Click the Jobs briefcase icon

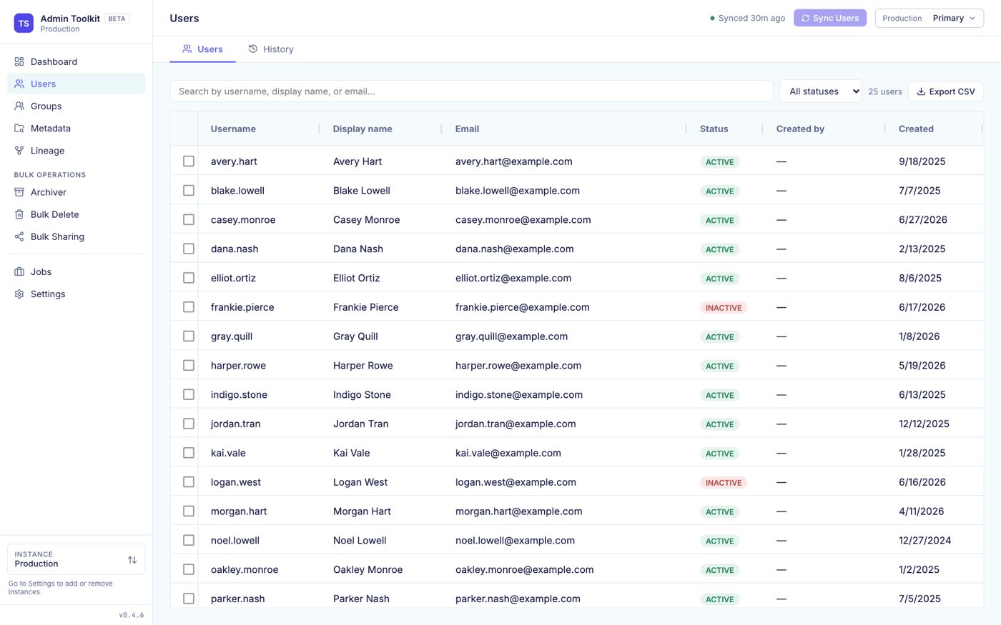tap(19, 271)
